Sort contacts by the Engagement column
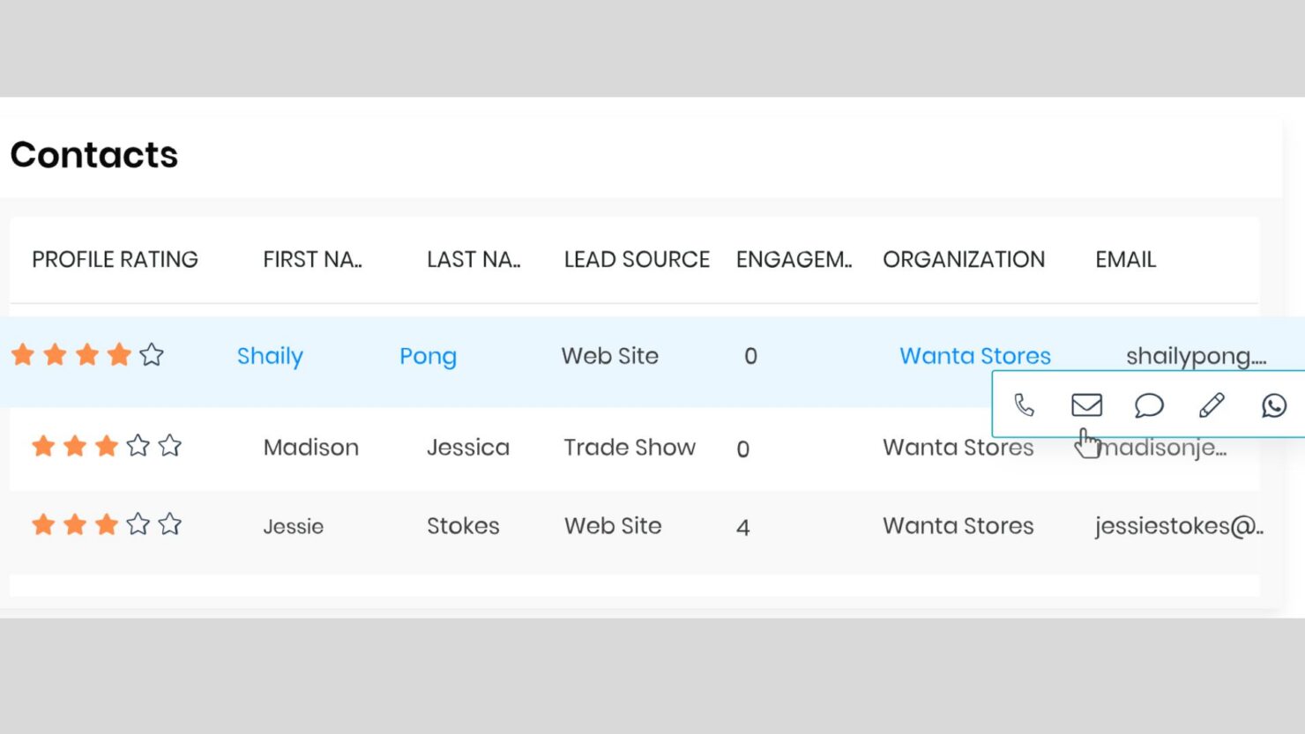The image size is (1305, 734). [794, 259]
